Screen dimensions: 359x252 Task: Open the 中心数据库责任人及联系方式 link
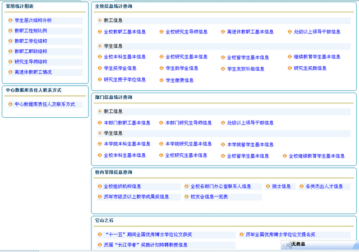(44, 104)
